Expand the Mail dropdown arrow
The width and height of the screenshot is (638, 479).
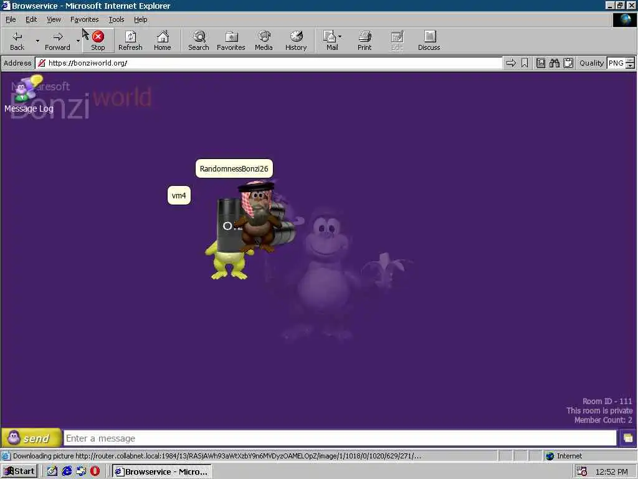click(340, 37)
